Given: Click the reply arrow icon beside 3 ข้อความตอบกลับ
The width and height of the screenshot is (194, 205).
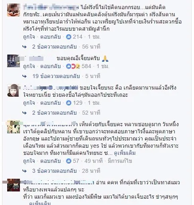Looking at the screenshot, I should 25,171.
